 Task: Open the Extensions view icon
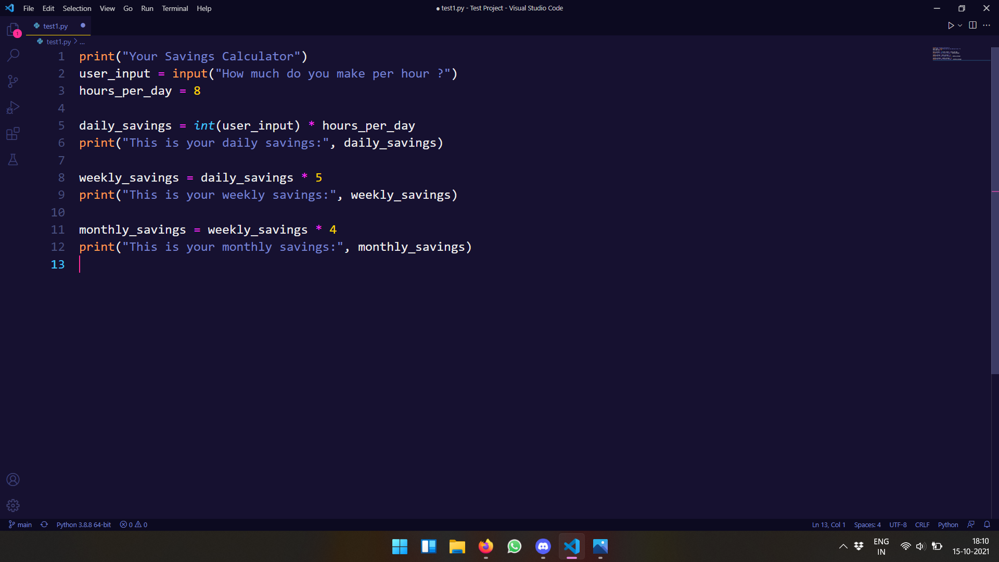pyautogui.click(x=13, y=134)
